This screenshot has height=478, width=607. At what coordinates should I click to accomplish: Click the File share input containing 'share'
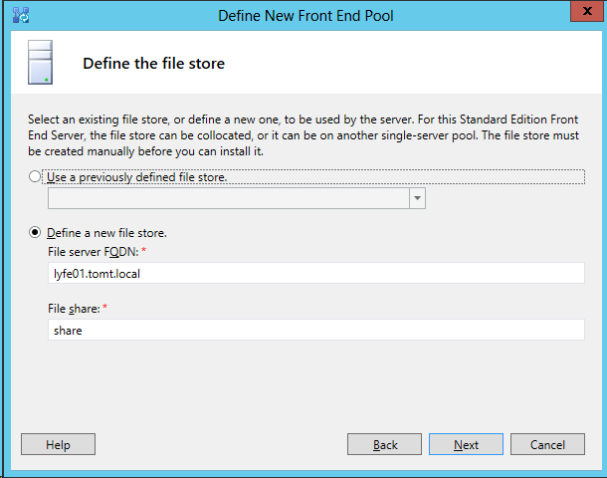click(315, 330)
